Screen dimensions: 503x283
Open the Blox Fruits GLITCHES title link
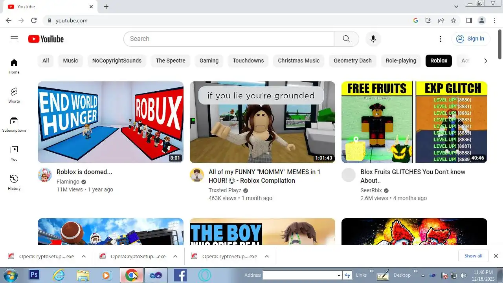[413, 176]
